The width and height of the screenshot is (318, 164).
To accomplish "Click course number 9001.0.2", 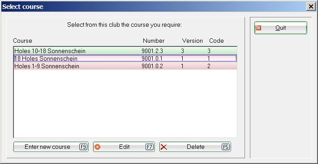I will point(152,66).
